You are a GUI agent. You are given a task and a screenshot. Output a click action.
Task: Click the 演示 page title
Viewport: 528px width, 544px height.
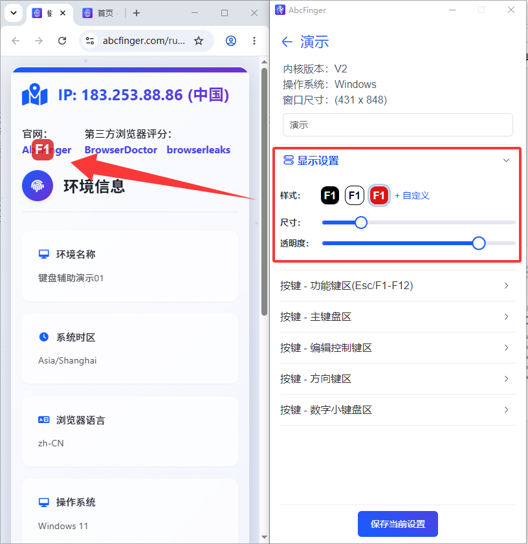point(314,42)
